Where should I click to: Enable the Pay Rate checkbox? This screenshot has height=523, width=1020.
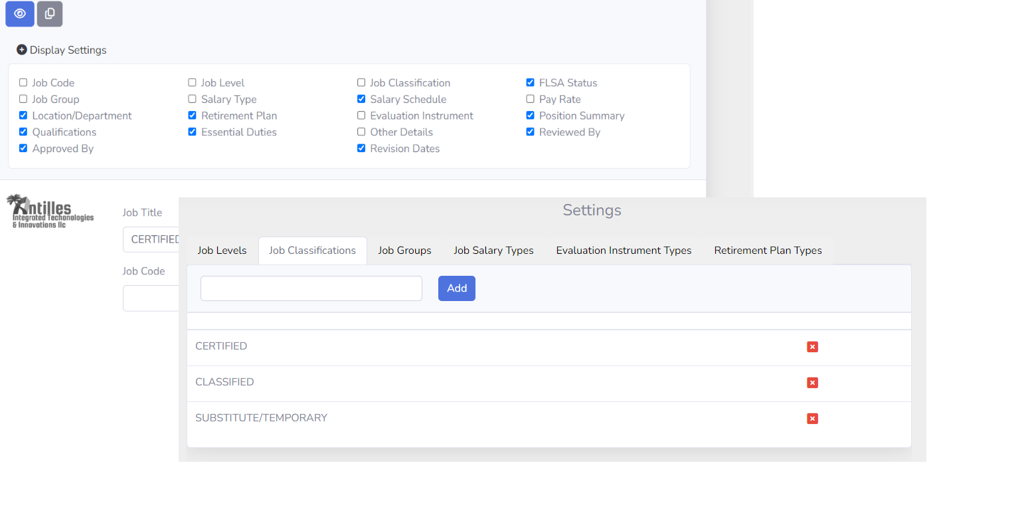point(530,99)
